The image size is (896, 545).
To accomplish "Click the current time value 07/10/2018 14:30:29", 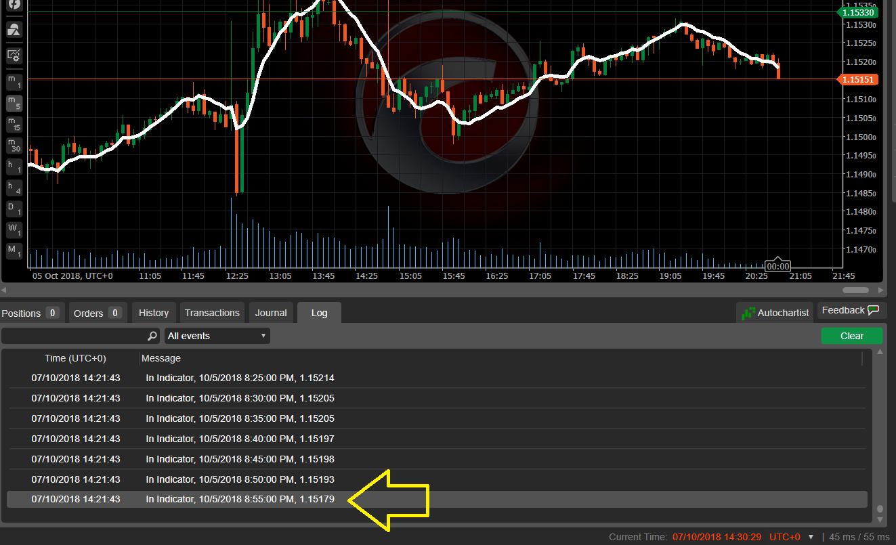I will pos(717,537).
